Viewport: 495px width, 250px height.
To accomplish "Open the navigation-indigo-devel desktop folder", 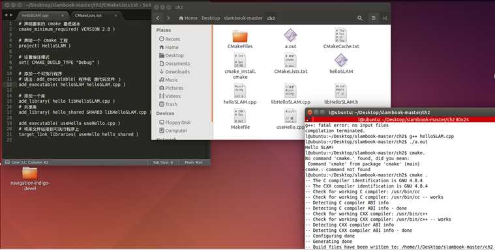I will pos(30,173).
